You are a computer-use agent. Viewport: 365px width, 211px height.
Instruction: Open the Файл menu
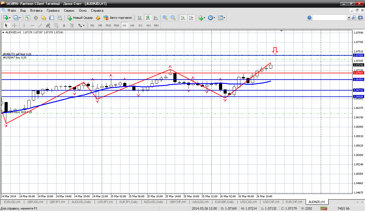(x=11, y=11)
